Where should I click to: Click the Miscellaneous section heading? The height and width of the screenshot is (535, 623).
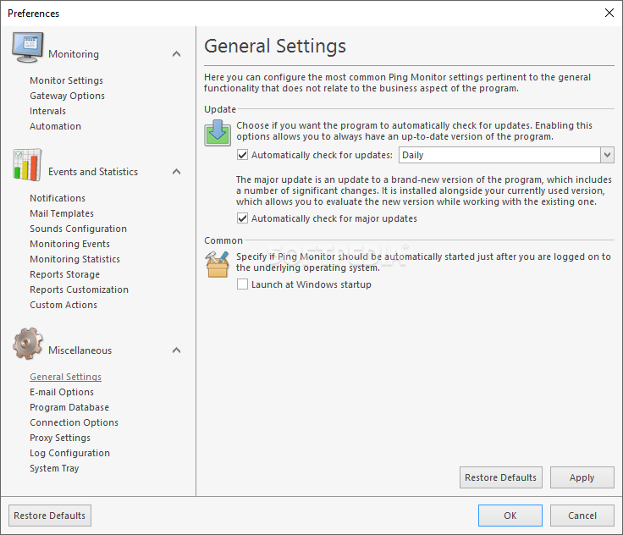[80, 350]
